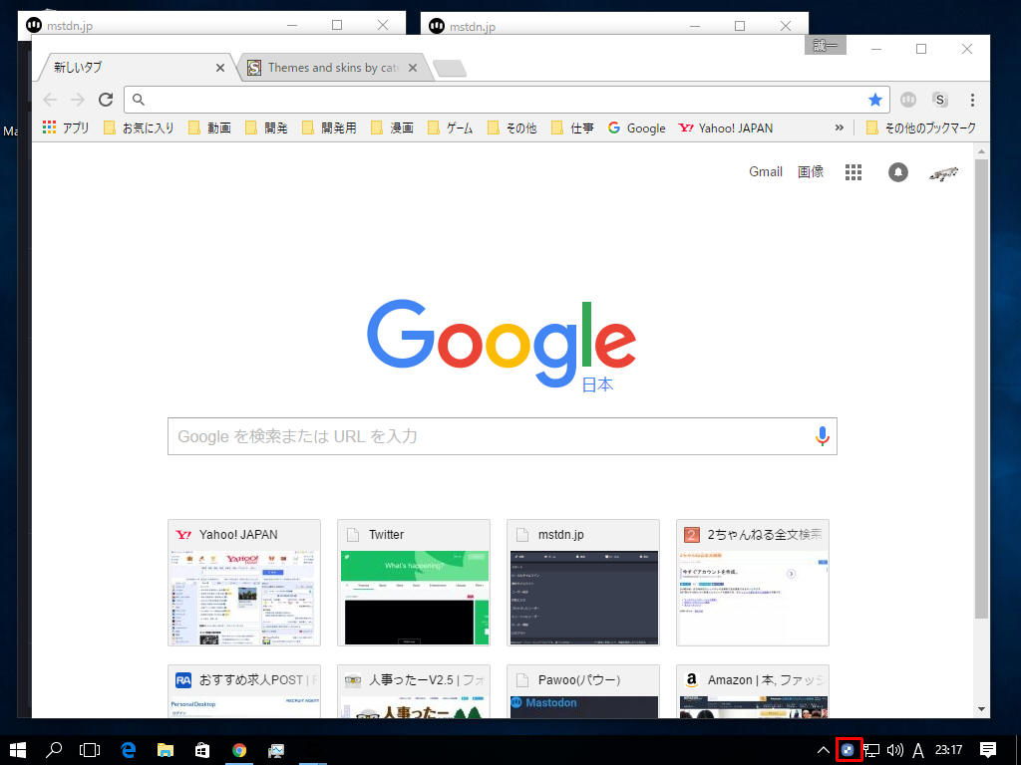This screenshot has width=1021, height=765.
Task: Open the Windows Start menu
Action: [18, 750]
